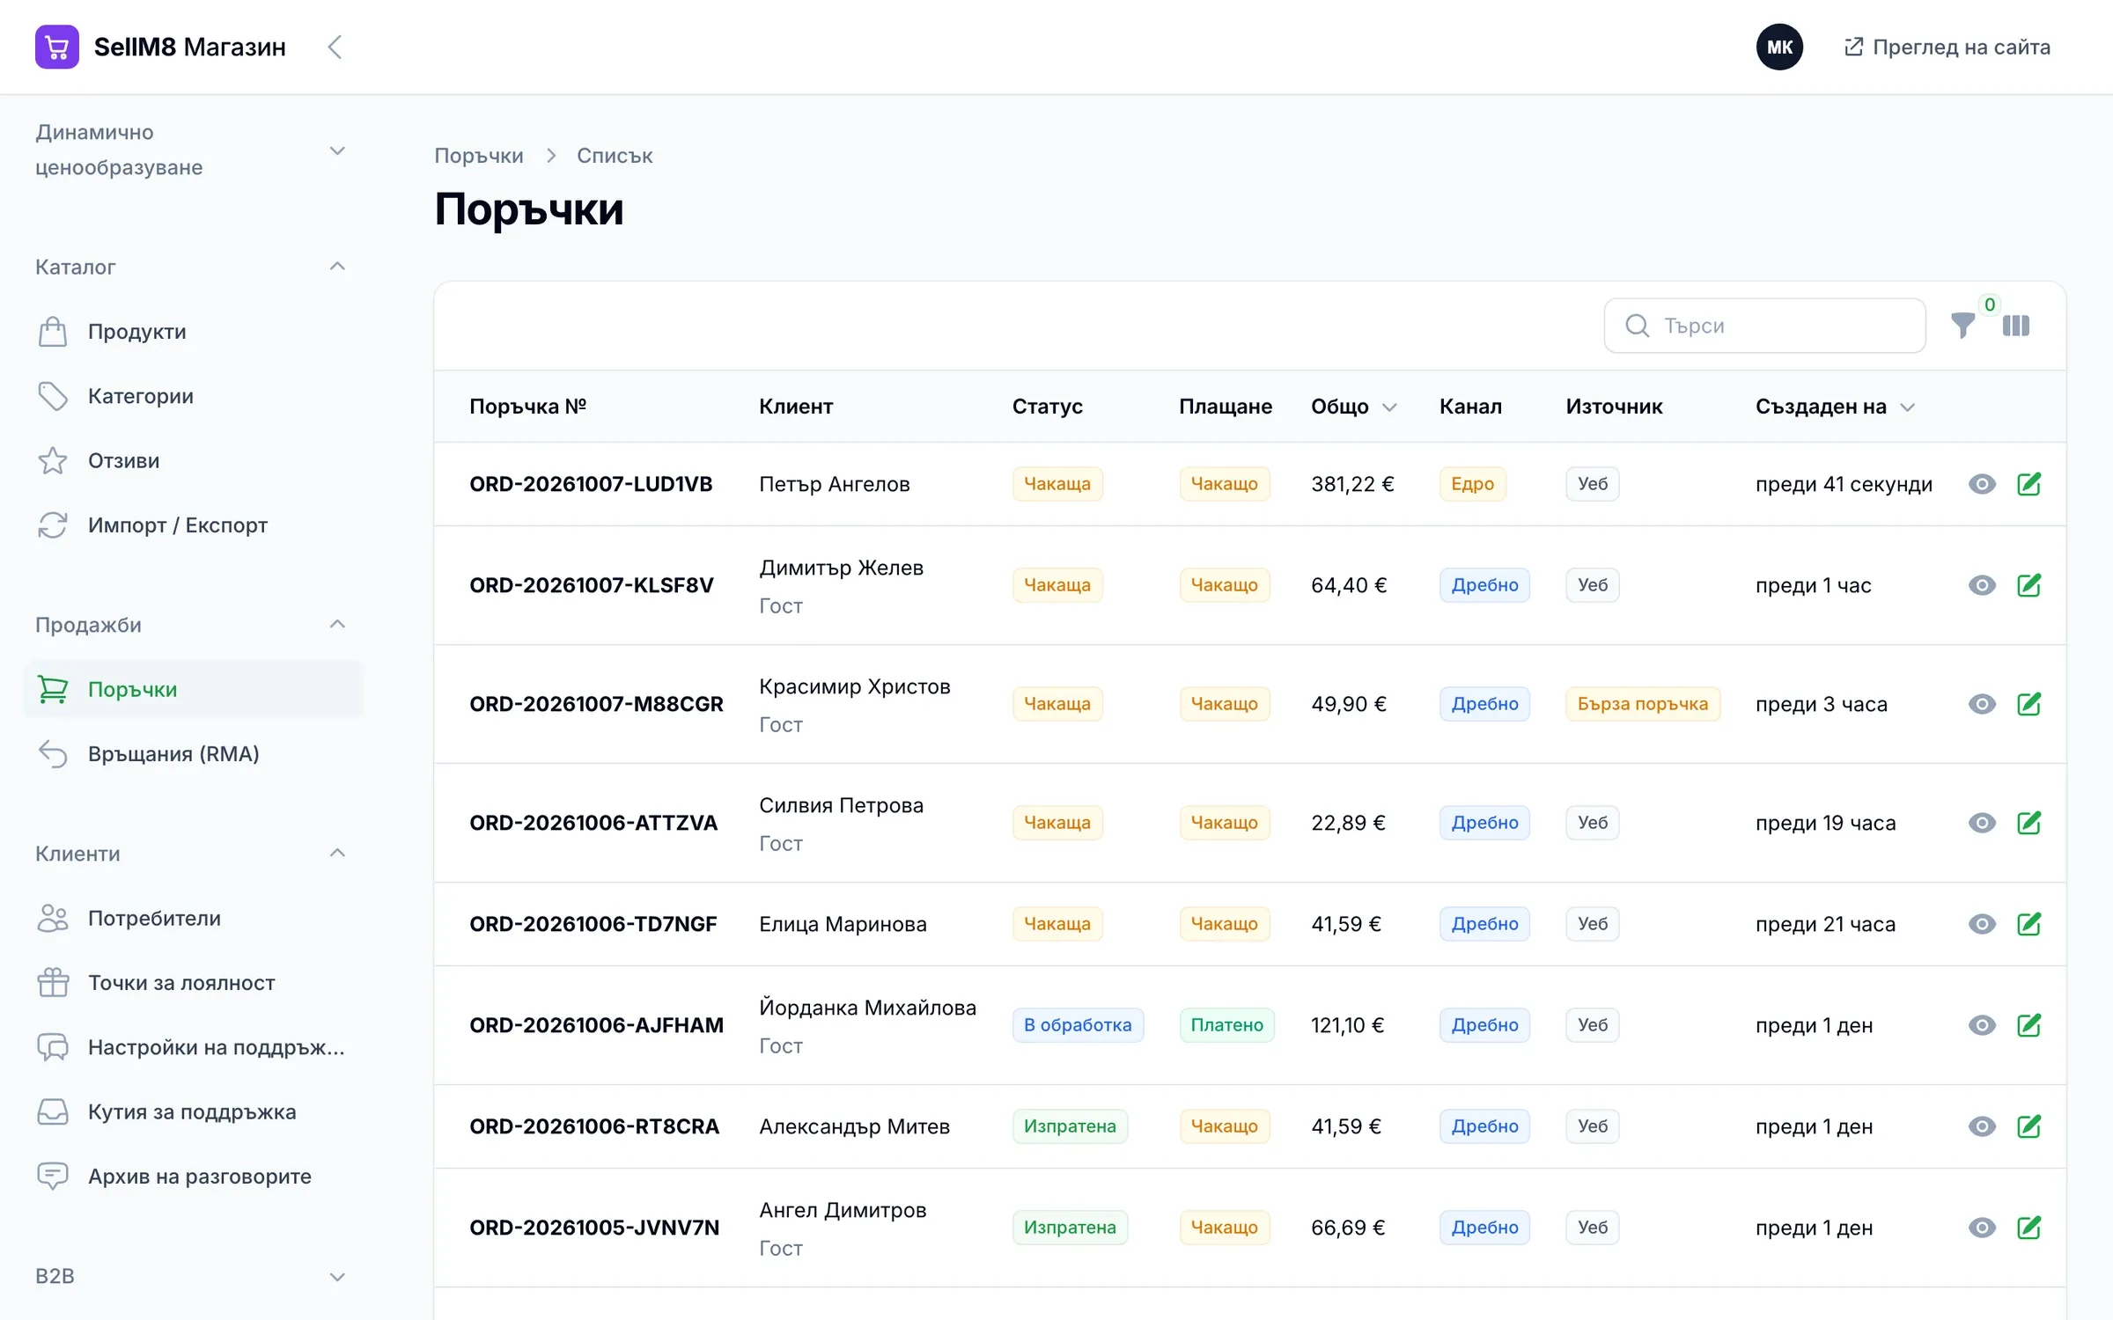Edit order ORD-20261006-ATTZVA
2113x1320 pixels.
click(x=2028, y=823)
